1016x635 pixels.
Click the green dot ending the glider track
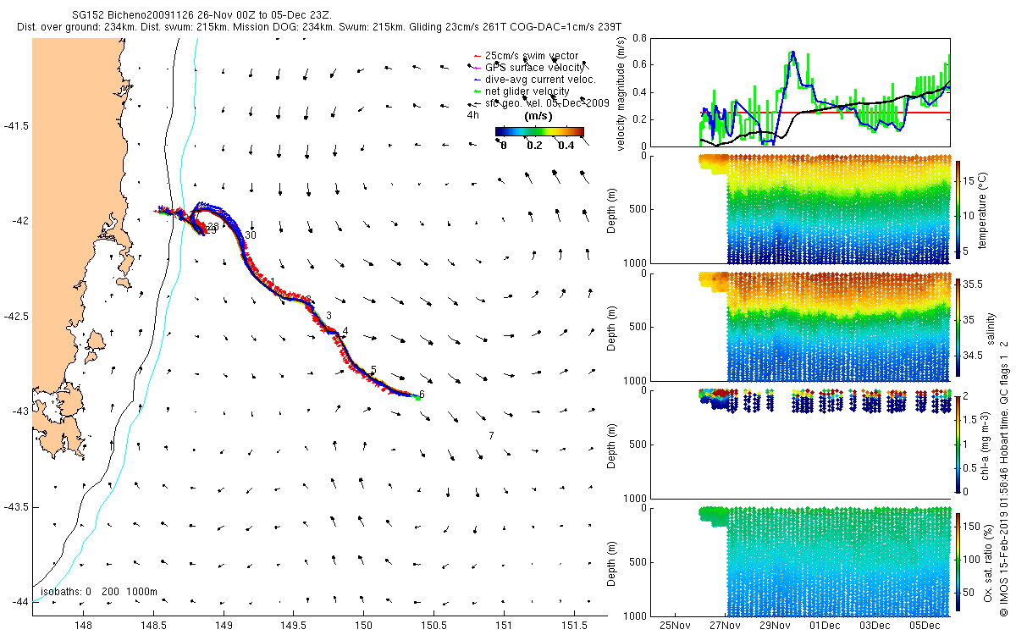pos(417,397)
